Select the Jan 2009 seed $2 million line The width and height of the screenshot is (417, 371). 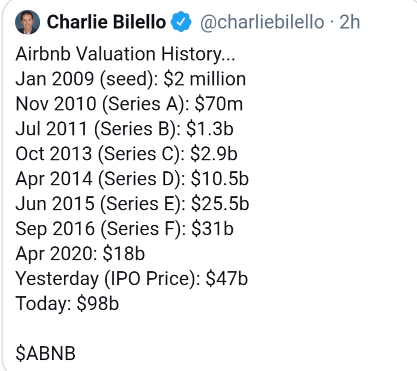(131, 79)
